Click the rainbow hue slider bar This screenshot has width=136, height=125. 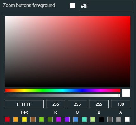(x=62, y=91)
